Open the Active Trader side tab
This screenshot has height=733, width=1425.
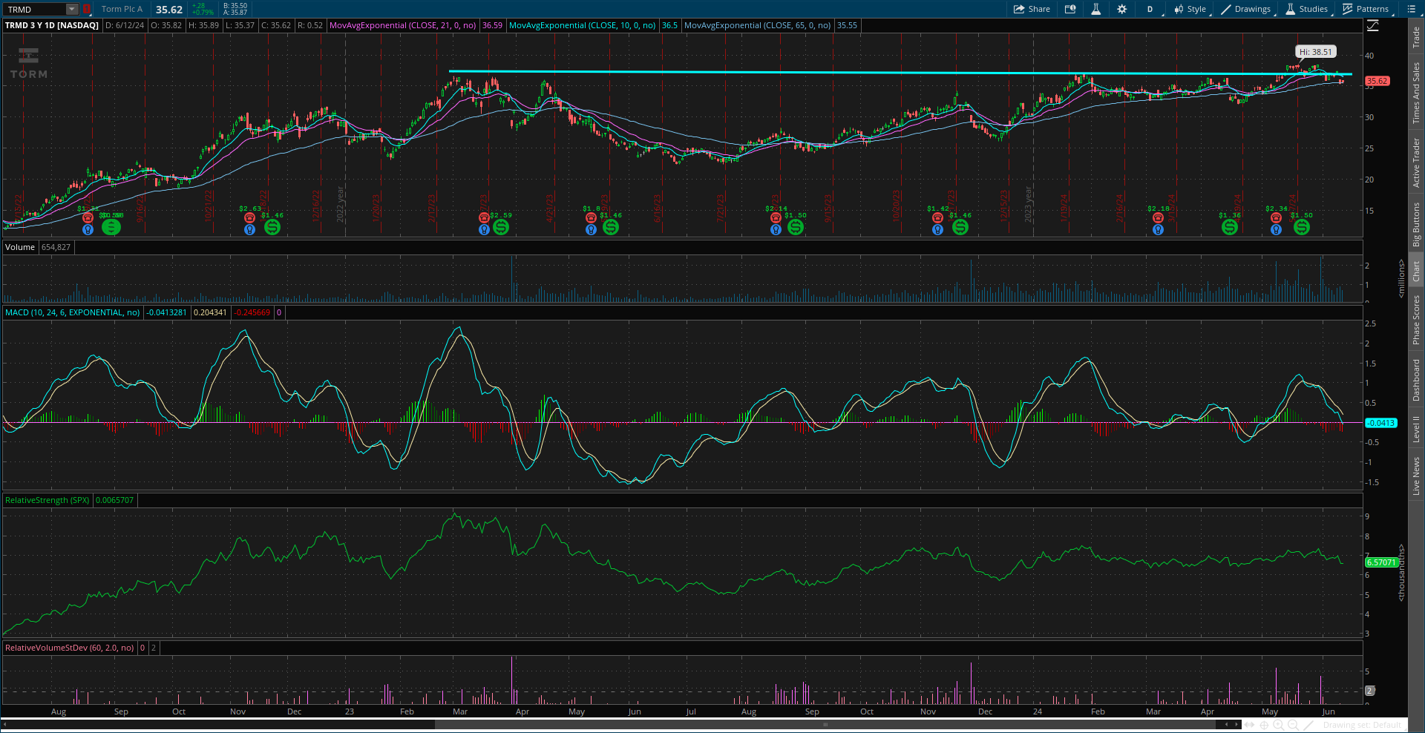(x=1416, y=162)
